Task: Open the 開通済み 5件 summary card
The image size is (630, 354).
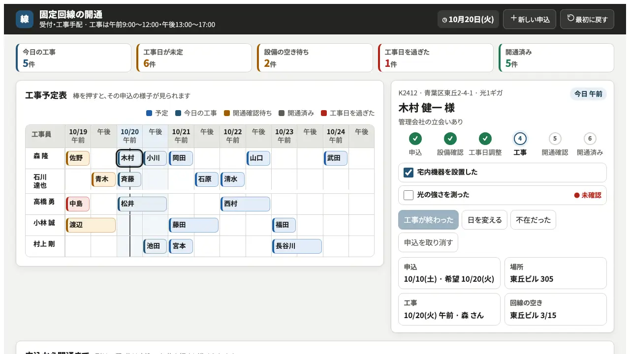Action: [556, 58]
